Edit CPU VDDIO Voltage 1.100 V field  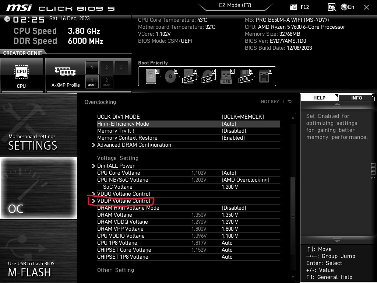[230, 235]
